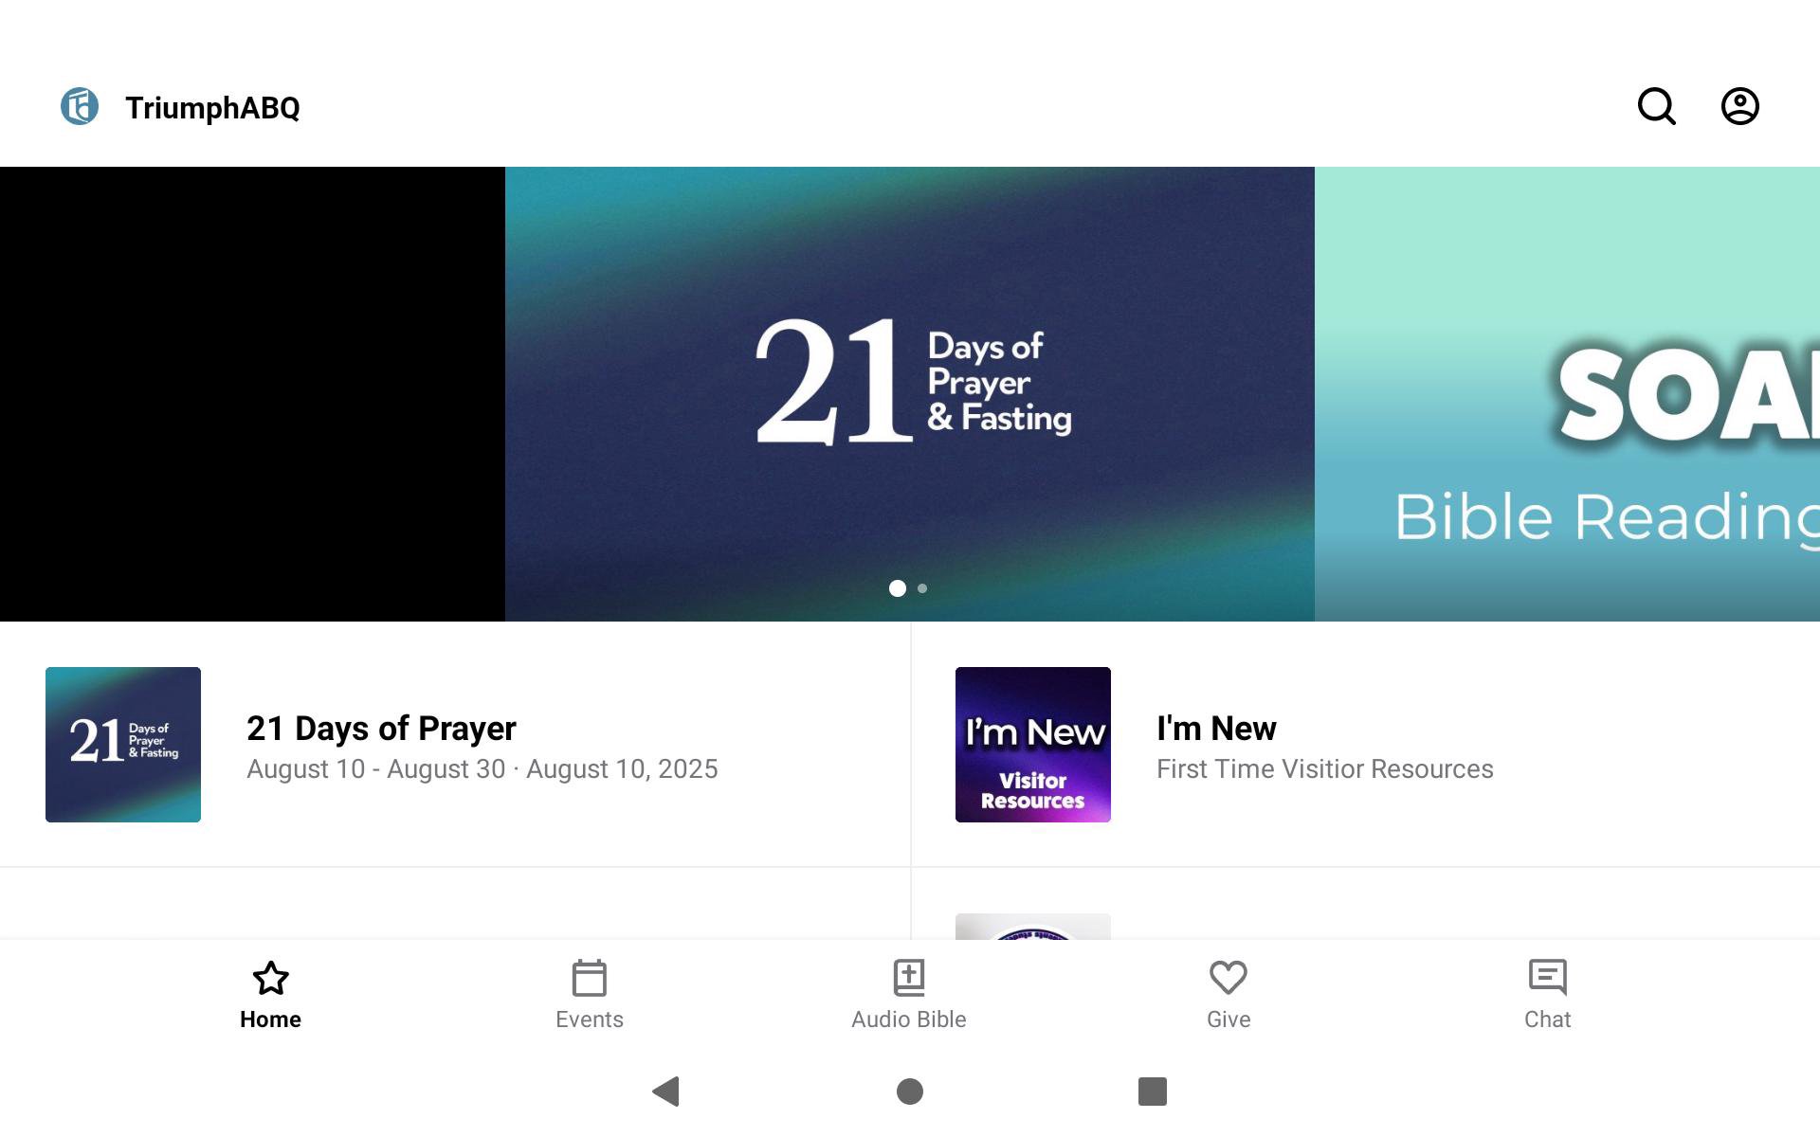Select the Home star icon
Image resolution: width=1820 pixels, height=1137 pixels.
(x=270, y=978)
